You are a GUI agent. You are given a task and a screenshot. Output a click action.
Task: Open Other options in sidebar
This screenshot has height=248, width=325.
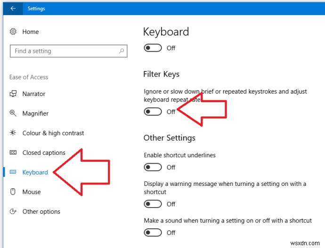pyautogui.click(x=41, y=212)
